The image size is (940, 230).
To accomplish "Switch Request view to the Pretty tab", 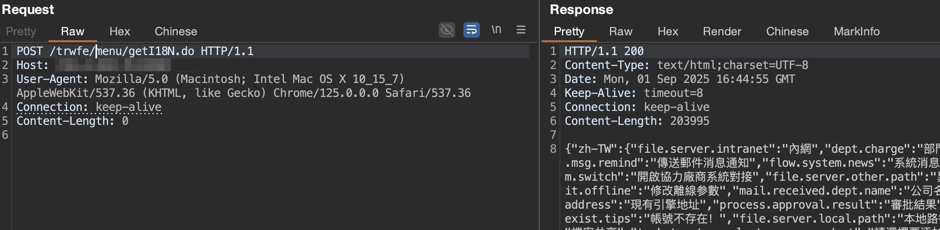I will point(21,32).
